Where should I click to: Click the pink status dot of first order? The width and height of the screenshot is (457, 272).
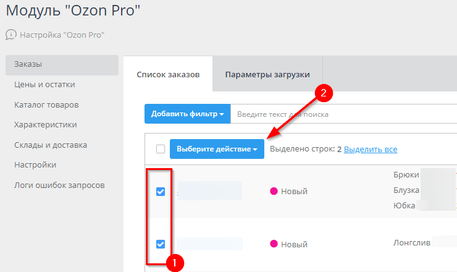274,191
